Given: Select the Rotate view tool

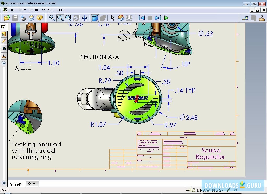Looking at the screenshot, I should point(76,18).
